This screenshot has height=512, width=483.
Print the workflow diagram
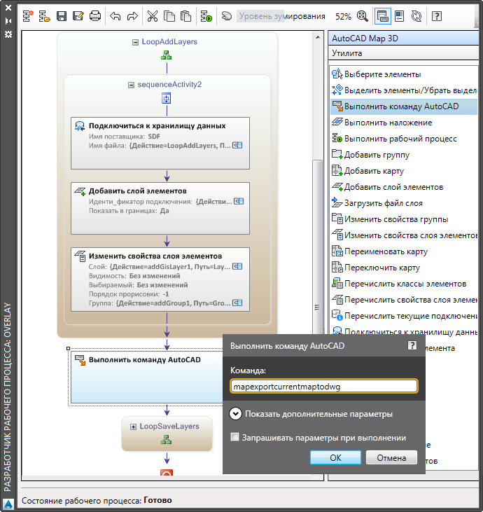pyautogui.click(x=95, y=15)
